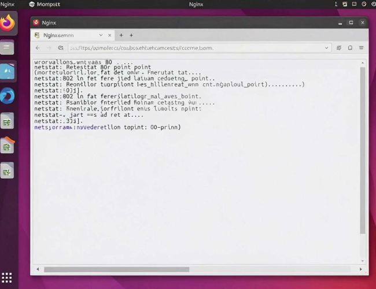Click the line "netstat:.3Jj]."
Viewport: 376px width, 289px height.
point(58,121)
